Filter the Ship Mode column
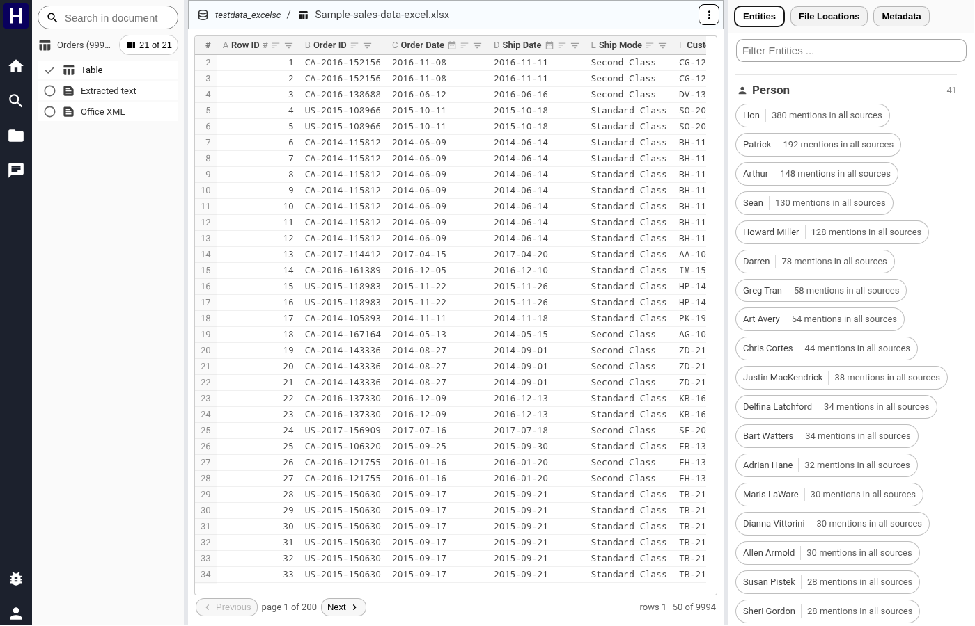The width and height of the screenshot is (975, 626). coord(662,45)
